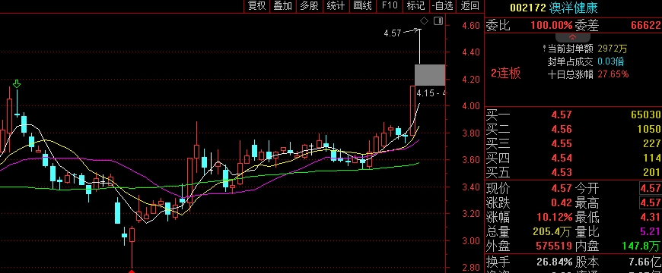The width and height of the screenshot is (662, 273).
Task: Click the 买四 price 4.54
Action: coord(561,158)
